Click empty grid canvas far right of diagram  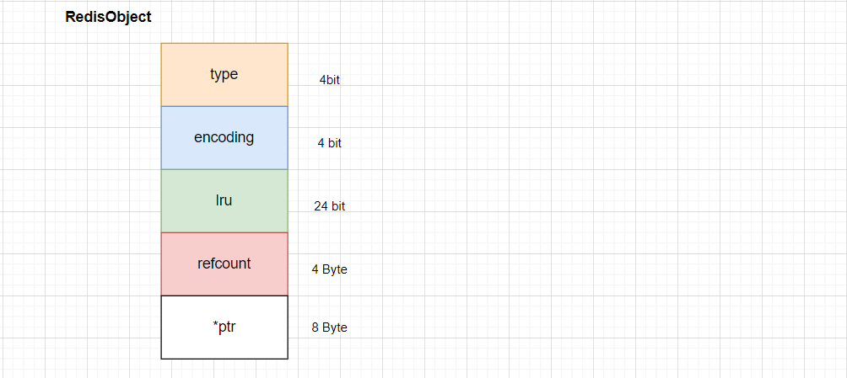pos(648,189)
